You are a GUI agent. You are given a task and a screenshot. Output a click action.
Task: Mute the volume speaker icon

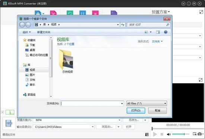(168, 134)
